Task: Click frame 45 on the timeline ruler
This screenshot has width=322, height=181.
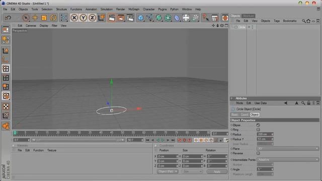Action: click(x=112, y=133)
